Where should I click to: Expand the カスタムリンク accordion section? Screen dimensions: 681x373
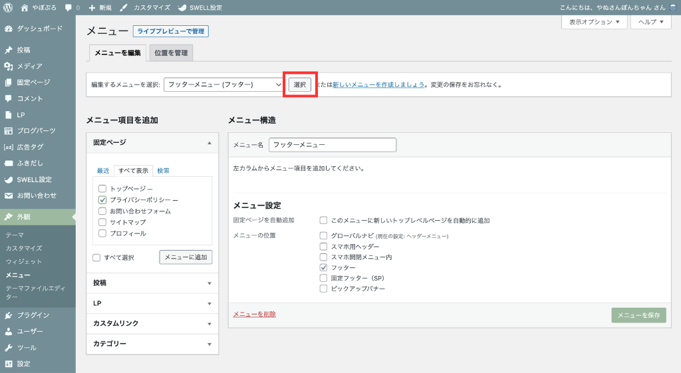pyautogui.click(x=152, y=324)
